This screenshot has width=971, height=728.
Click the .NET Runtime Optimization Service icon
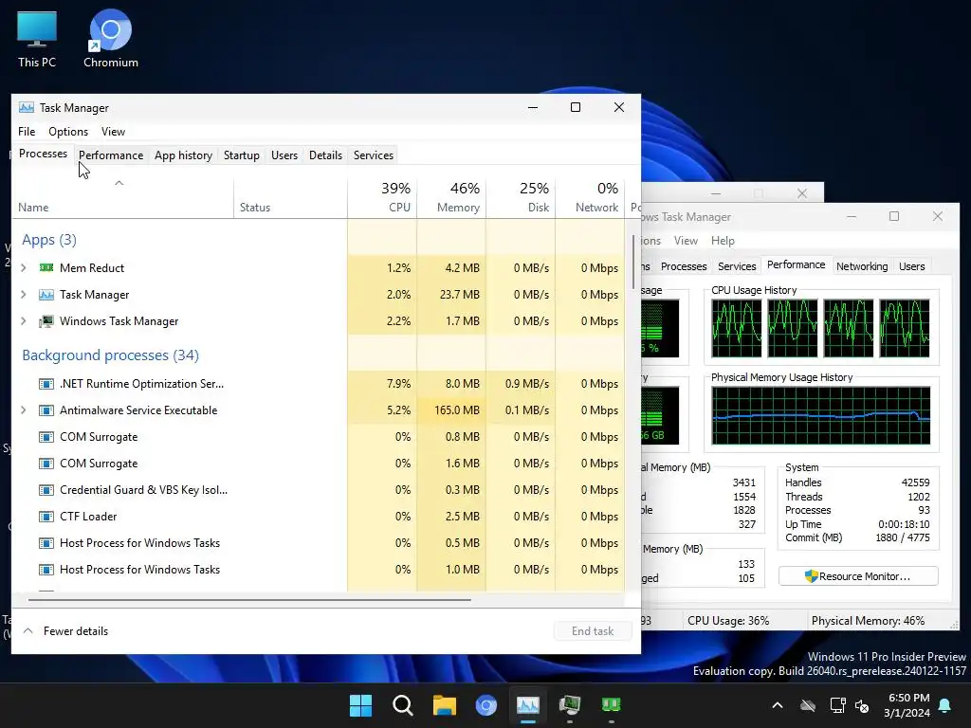[46, 384]
